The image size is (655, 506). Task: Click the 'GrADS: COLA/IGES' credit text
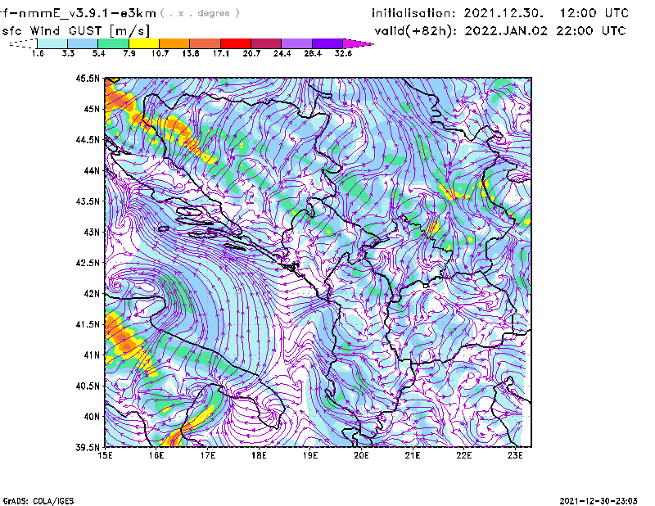tap(38, 501)
